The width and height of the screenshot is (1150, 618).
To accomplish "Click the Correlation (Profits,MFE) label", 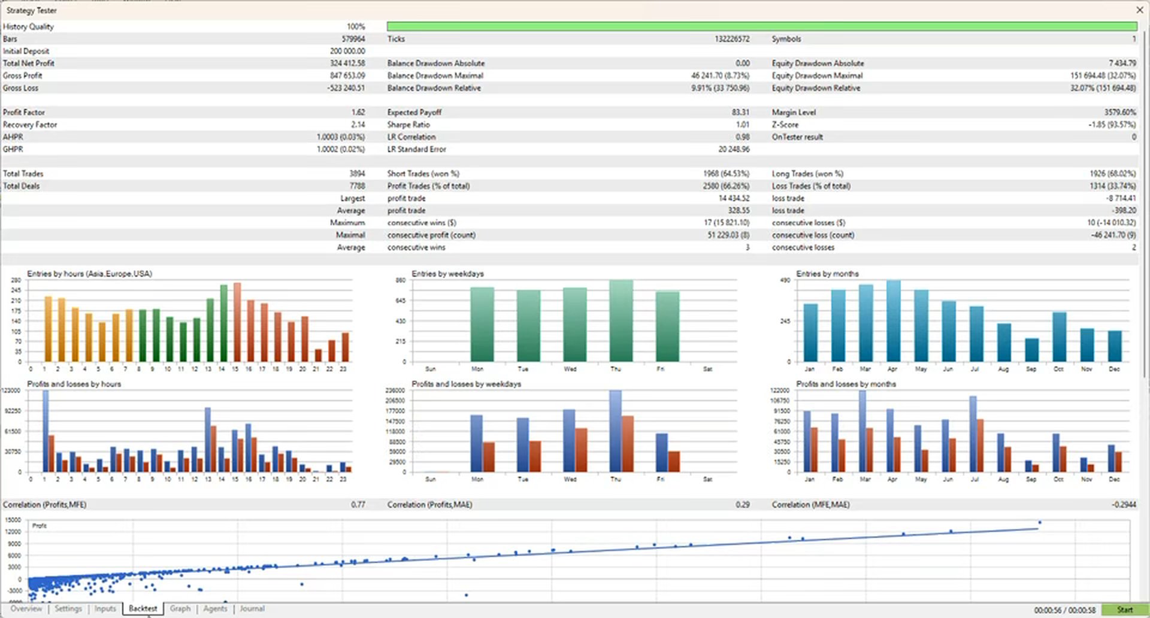I will pyautogui.click(x=44, y=505).
